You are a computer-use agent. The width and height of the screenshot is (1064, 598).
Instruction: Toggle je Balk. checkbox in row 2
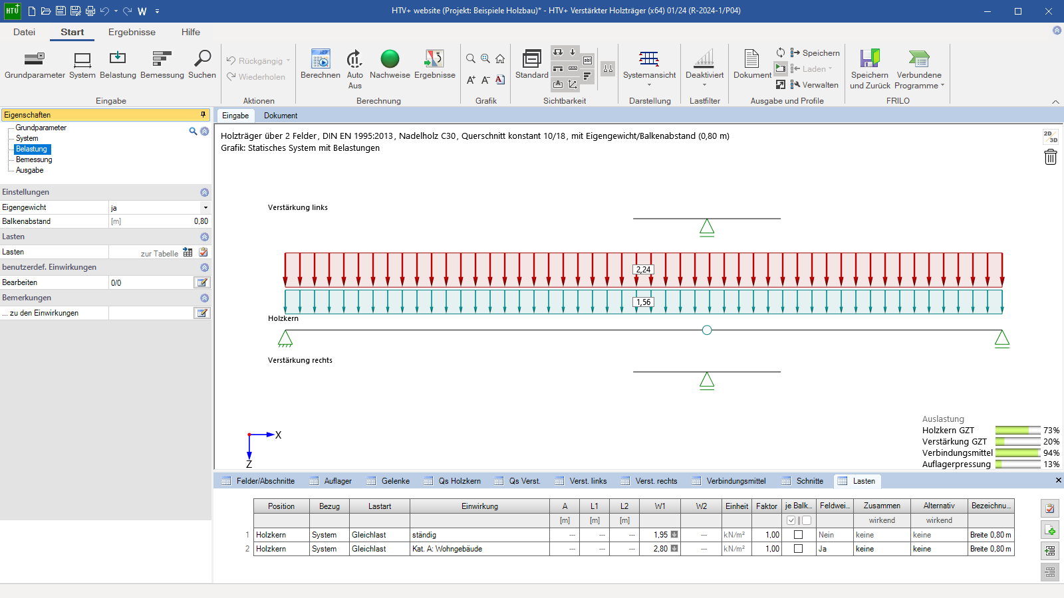tap(799, 549)
